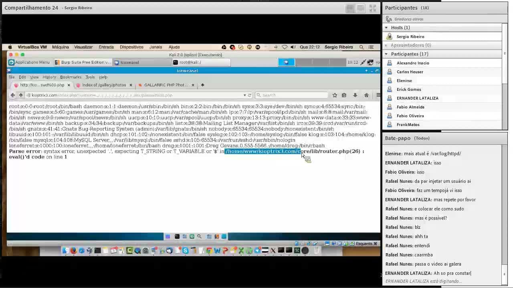Open the macOS notification center icon
The image size is (513, 288).
coord(371,47)
